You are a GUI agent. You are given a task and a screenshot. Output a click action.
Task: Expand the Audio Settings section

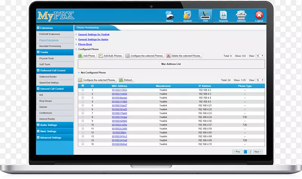38,125
